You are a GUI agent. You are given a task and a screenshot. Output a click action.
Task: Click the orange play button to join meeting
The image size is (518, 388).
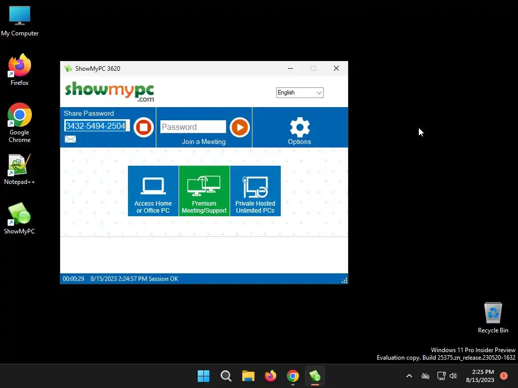[x=239, y=127]
